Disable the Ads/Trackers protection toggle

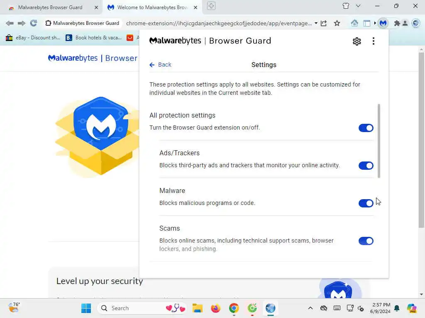(x=366, y=166)
